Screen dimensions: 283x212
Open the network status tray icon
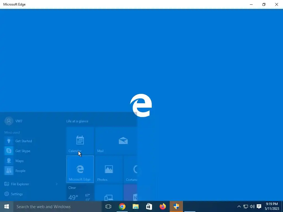coord(246,206)
